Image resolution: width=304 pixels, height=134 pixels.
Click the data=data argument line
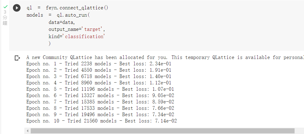(x=62, y=22)
